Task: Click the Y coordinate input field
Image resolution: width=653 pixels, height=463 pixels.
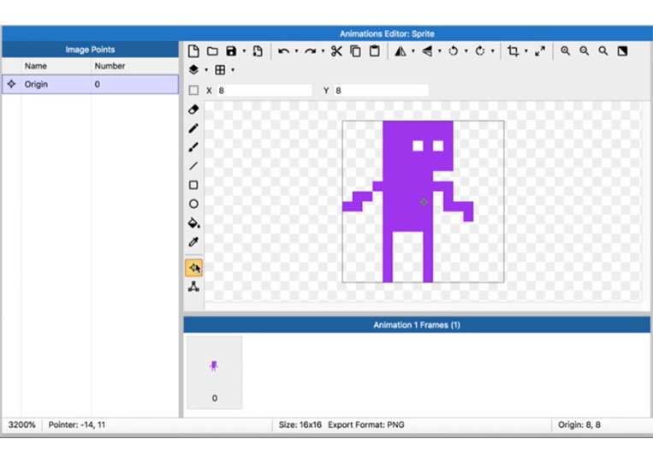Action: [x=381, y=91]
